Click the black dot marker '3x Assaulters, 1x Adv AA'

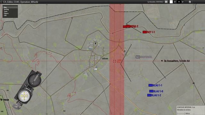pos(162,61)
